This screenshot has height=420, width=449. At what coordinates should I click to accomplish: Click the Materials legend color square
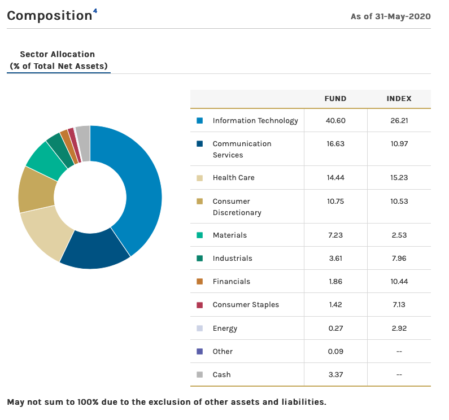[199, 235]
